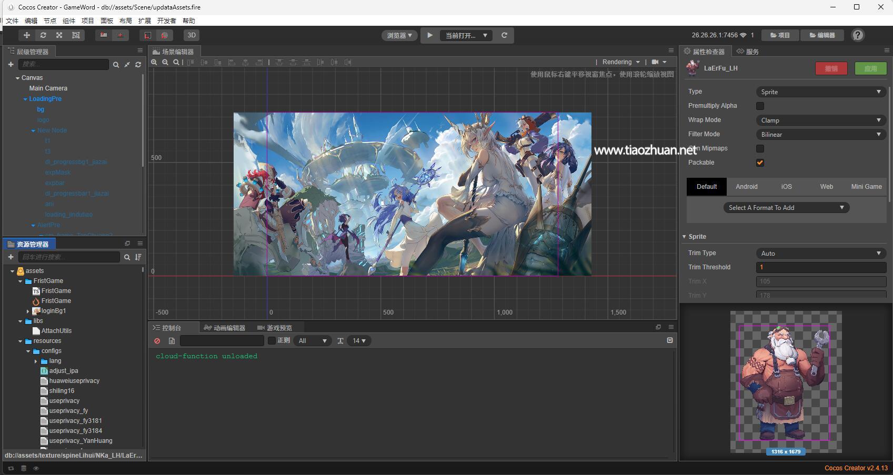Pop out the console panel

[658, 327]
